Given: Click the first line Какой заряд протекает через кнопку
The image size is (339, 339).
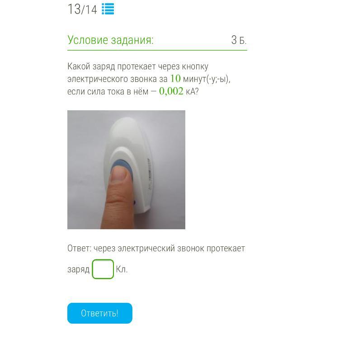Looking at the screenshot, I should [x=138, y=66].
